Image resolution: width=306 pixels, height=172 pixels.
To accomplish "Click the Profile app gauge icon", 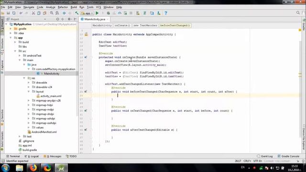I will coord(120,13).
